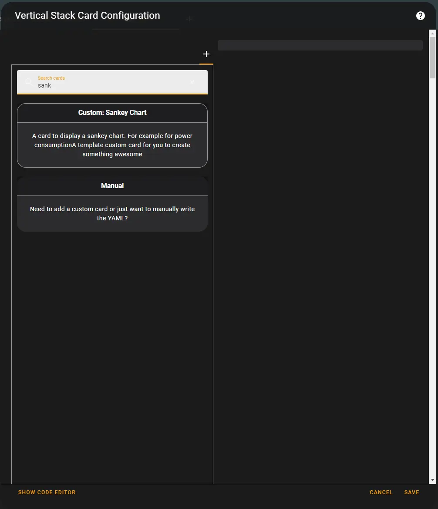This screenshot has width=438, height=509.
Task: Click the scrollbar up arrow
Action: 432,33
